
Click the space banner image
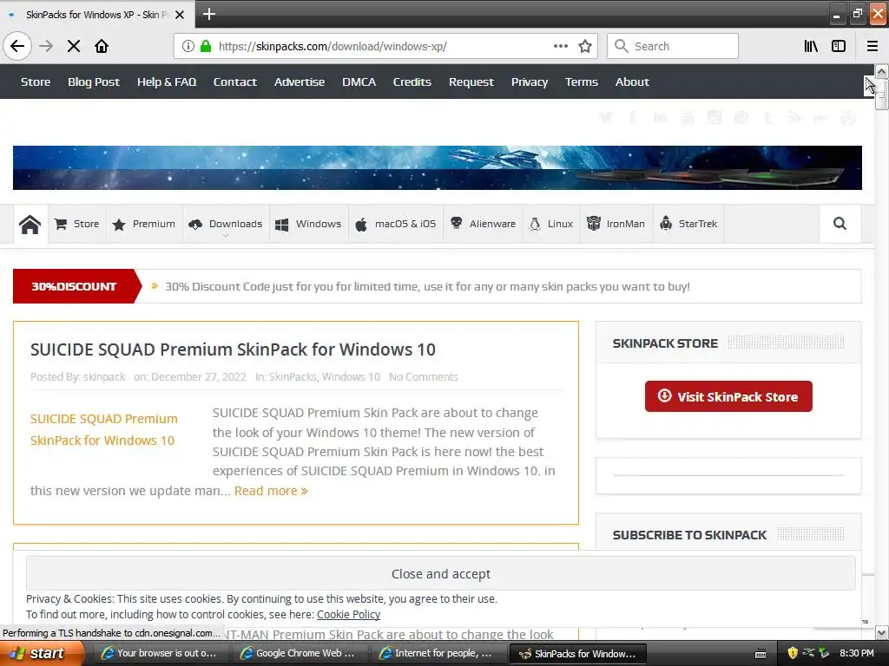(438, 167)
